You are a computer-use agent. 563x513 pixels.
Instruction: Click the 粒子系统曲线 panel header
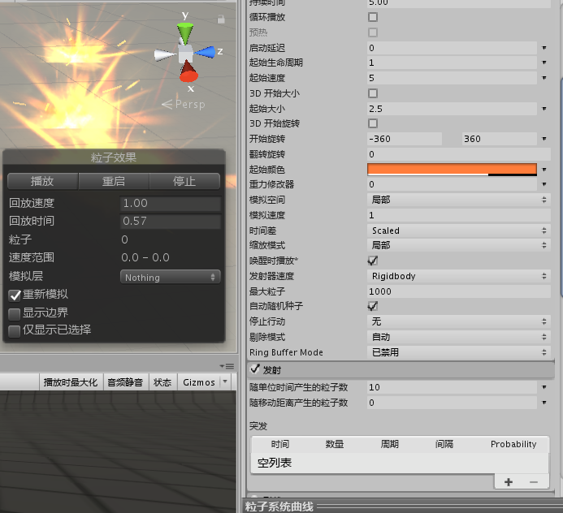[403, 507]
